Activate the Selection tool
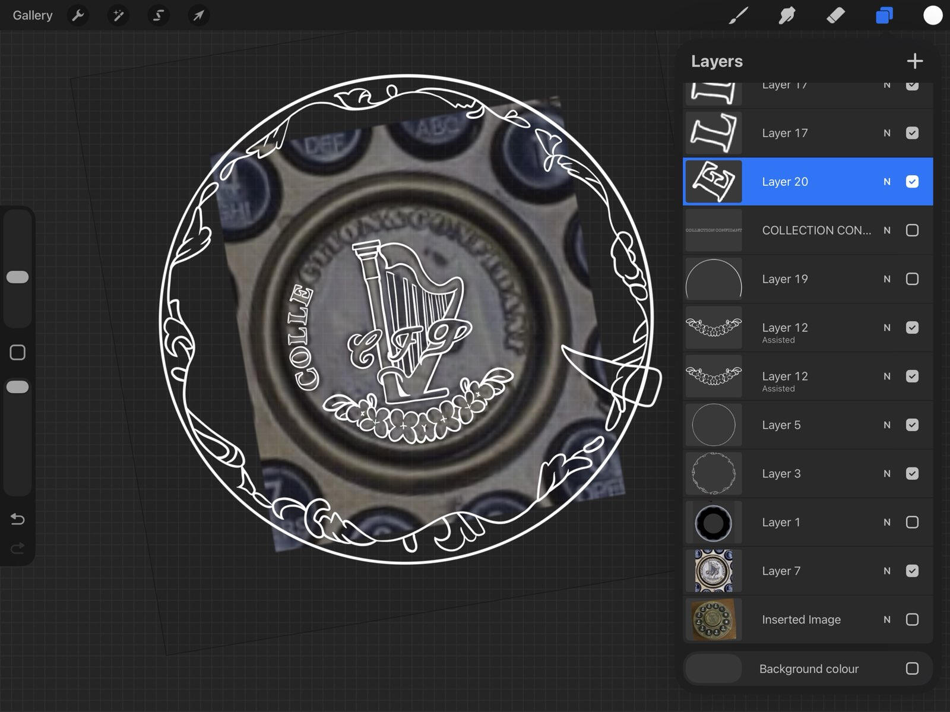The image size is (950, 712). tap(159, 15)
